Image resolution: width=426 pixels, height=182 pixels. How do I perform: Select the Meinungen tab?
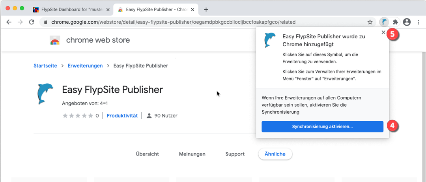192,154
